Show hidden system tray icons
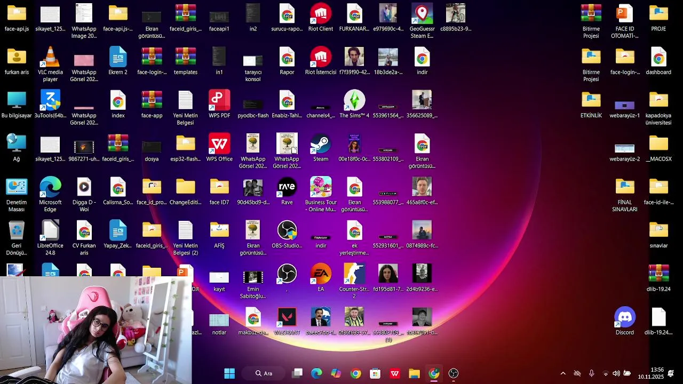This screenshot has height=384, width=683. tap(563, 373)
